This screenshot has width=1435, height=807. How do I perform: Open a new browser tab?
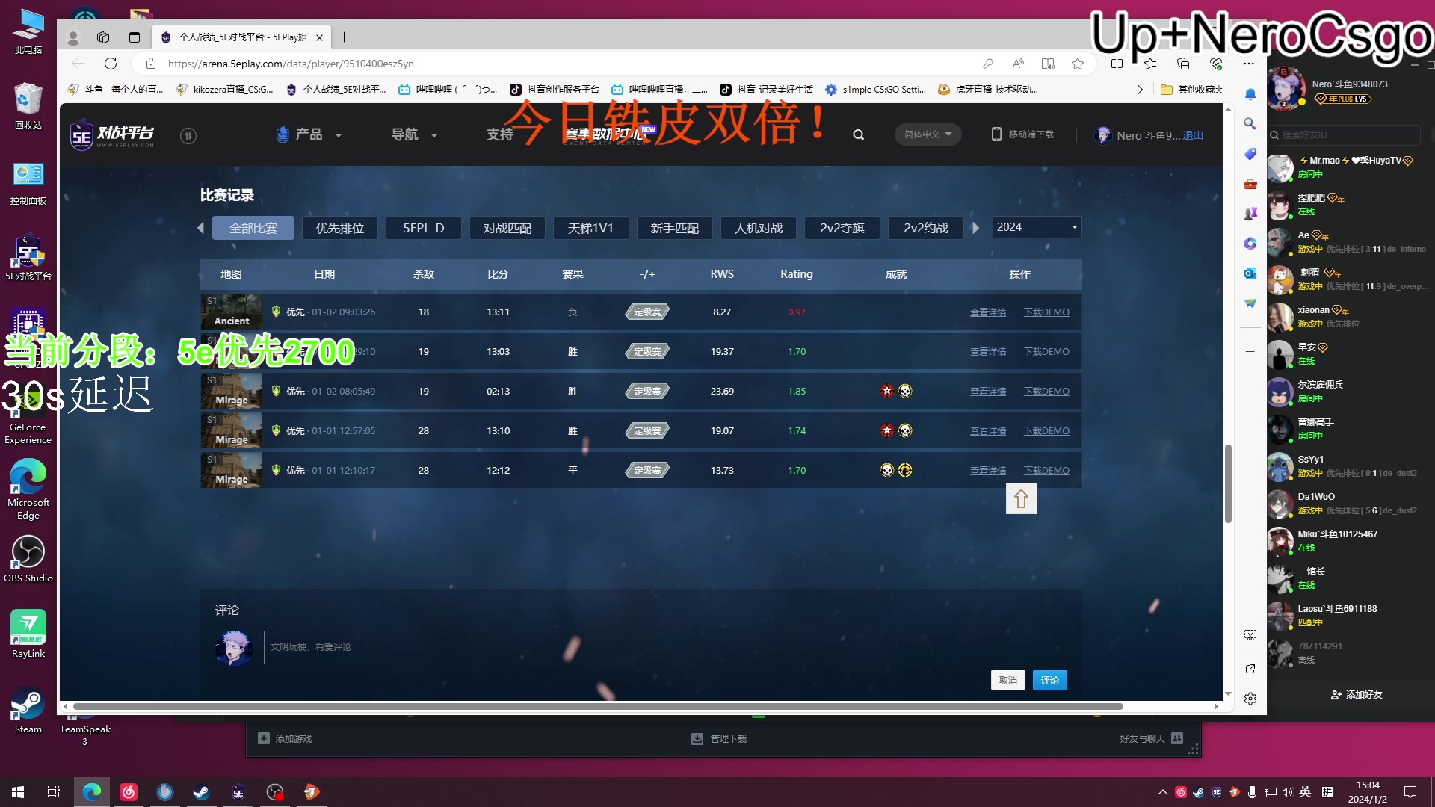pos(344,37)
